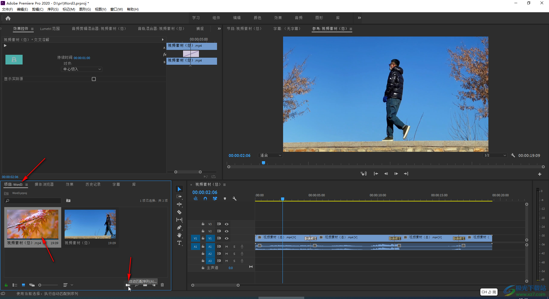
Task: Open reference monitor panel menu
Action: pyautogui.click(x=351, y=29)
